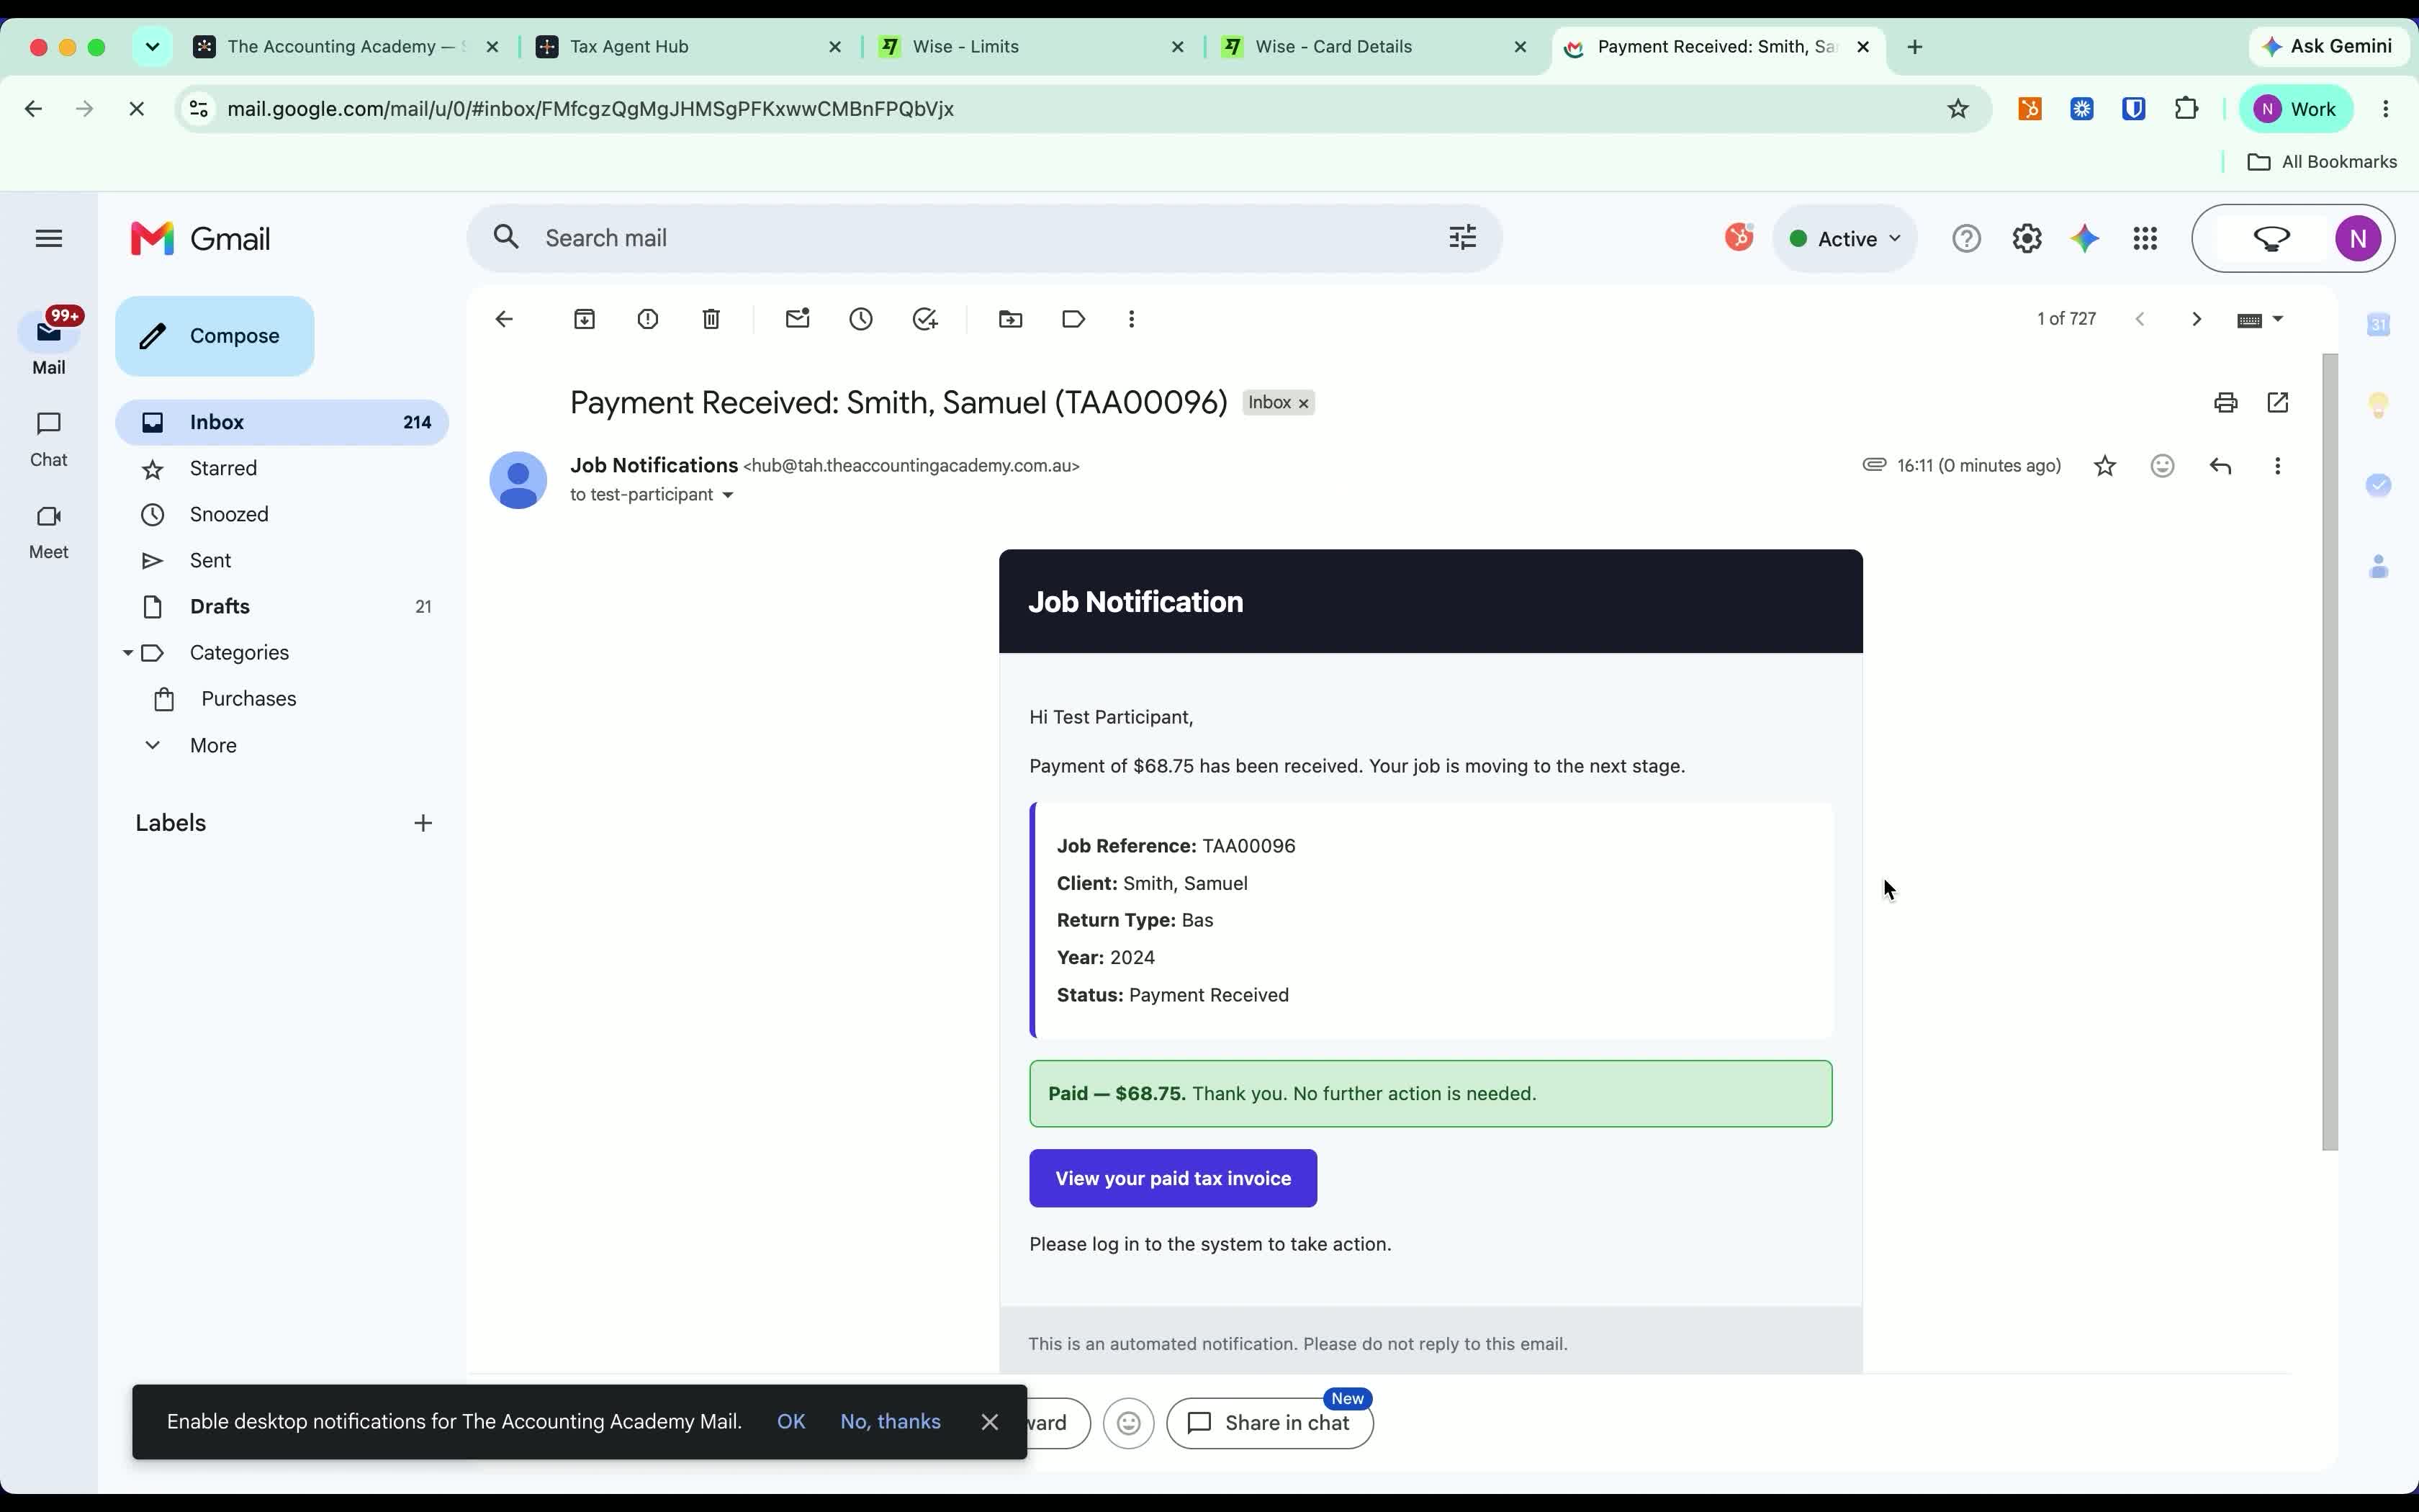Show recipient details for test-participant
Image resolution: width=2419 pixels, height=1512 pixels.
[728, 495]
